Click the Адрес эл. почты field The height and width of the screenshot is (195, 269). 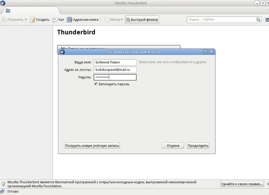(x=115, y=70)
